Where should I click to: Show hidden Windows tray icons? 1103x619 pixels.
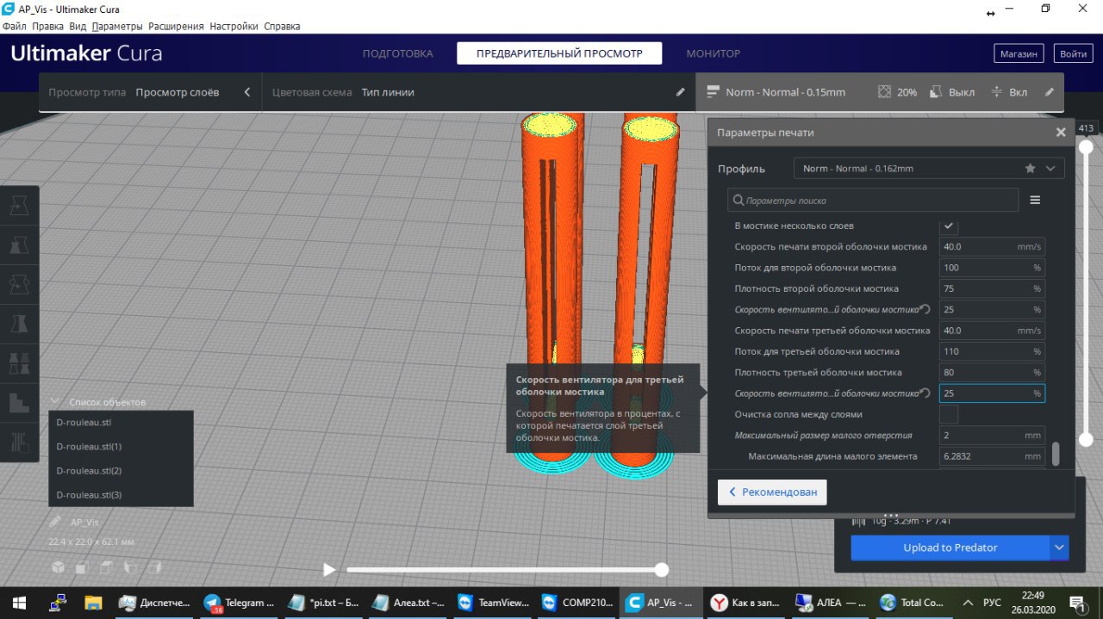(968, 603)
